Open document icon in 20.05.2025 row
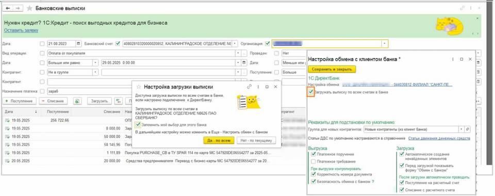Image resolution: width=495 pixels, height=196 pixels. (7, 161)
